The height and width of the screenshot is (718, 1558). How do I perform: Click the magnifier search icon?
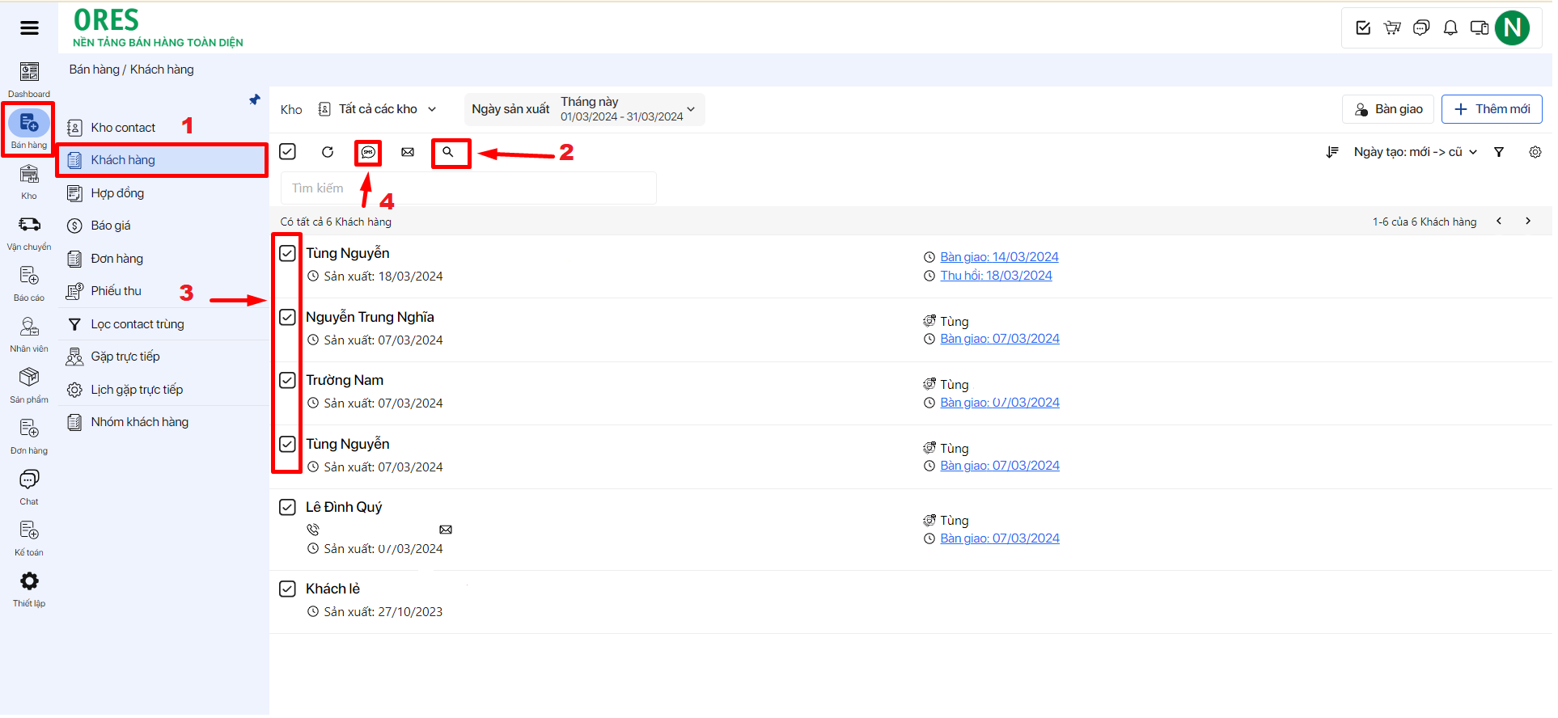point(448,152)
